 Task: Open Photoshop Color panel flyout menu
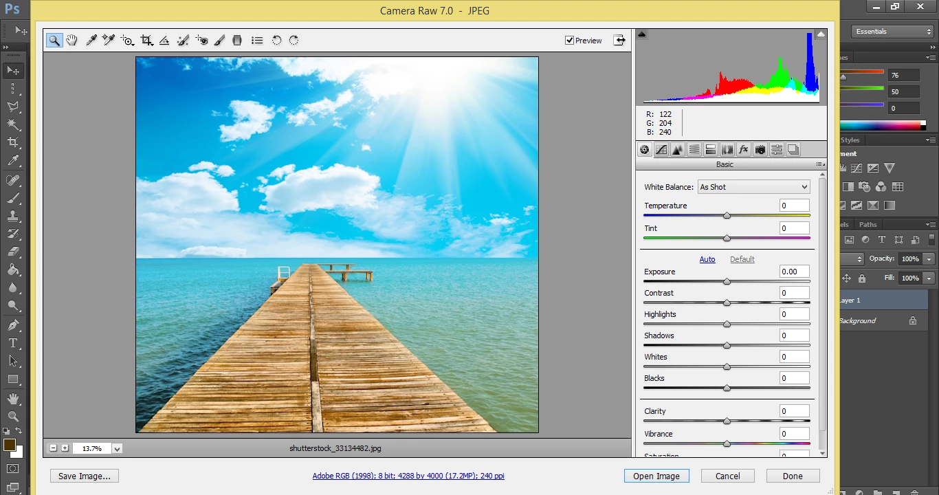coord(931,58)
